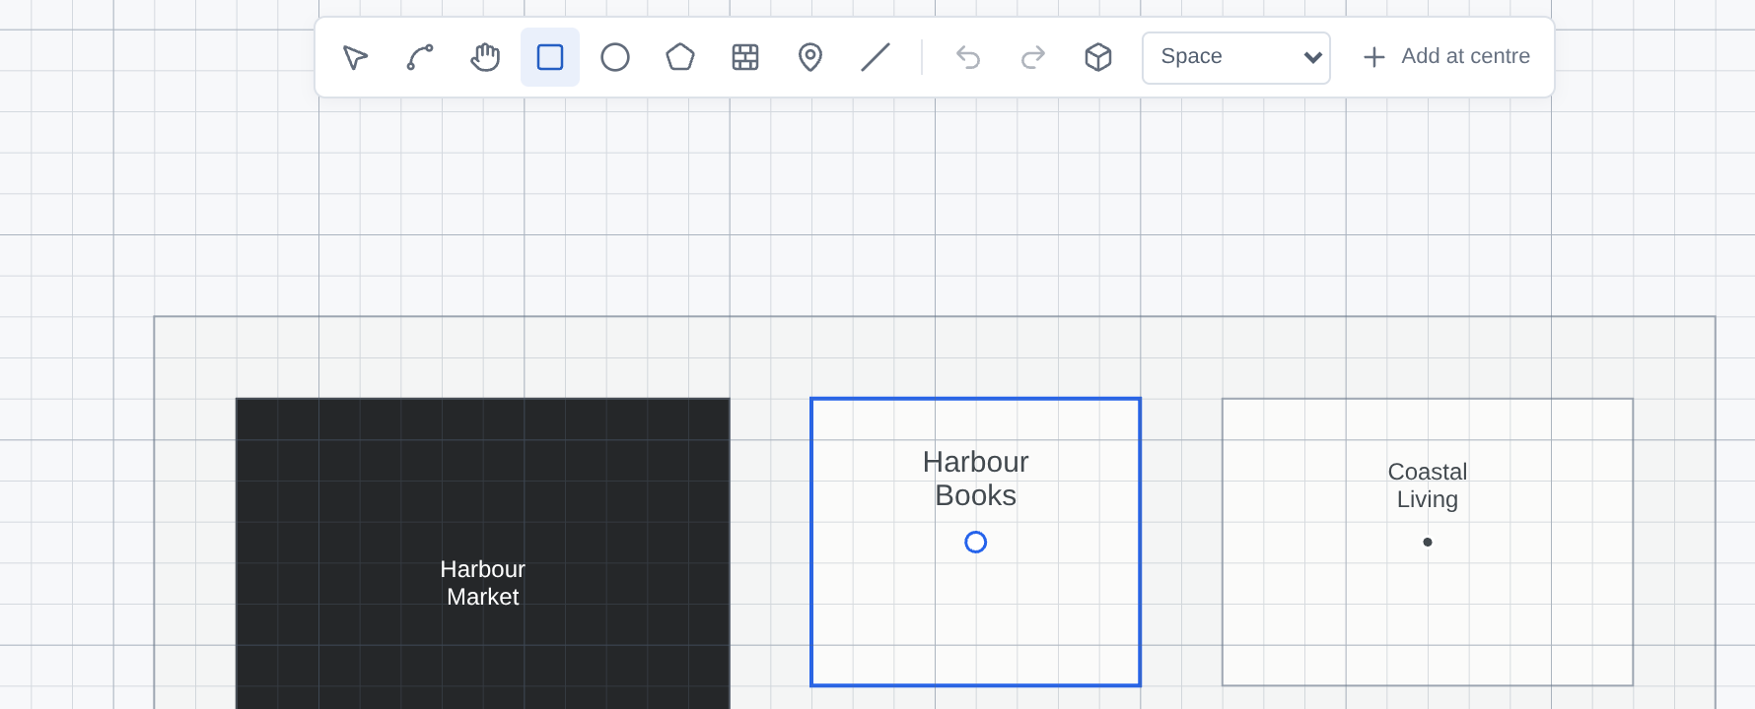Click the Add at centre button

(1446, 57)
